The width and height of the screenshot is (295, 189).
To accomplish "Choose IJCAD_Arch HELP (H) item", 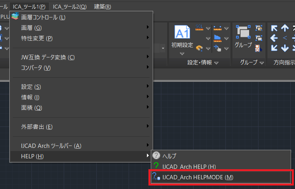I will tap(221, 166).
